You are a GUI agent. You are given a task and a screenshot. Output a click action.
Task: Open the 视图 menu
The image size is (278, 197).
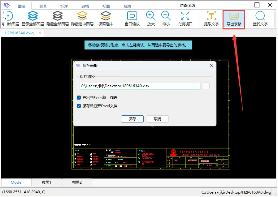(x=106, y=6)
